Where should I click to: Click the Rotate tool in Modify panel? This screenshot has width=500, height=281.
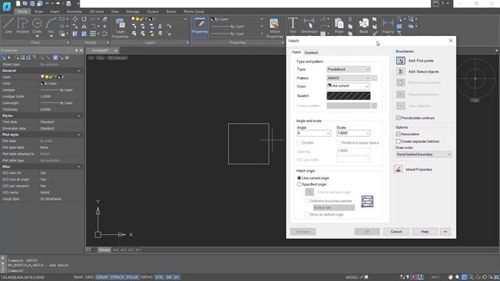[84, 19]
